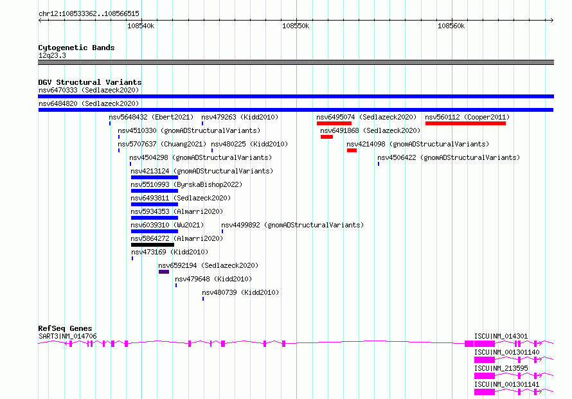The image size is (572, 399).
Task: Click nsv560112 (Cooper2011) label
Action: coord(467,117)
